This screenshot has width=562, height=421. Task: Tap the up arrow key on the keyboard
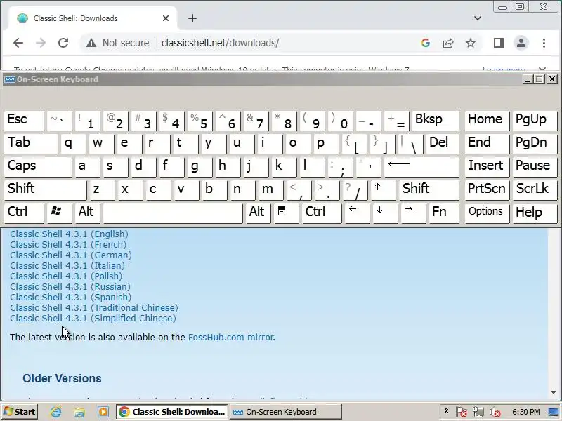click(x=383, y=190)
